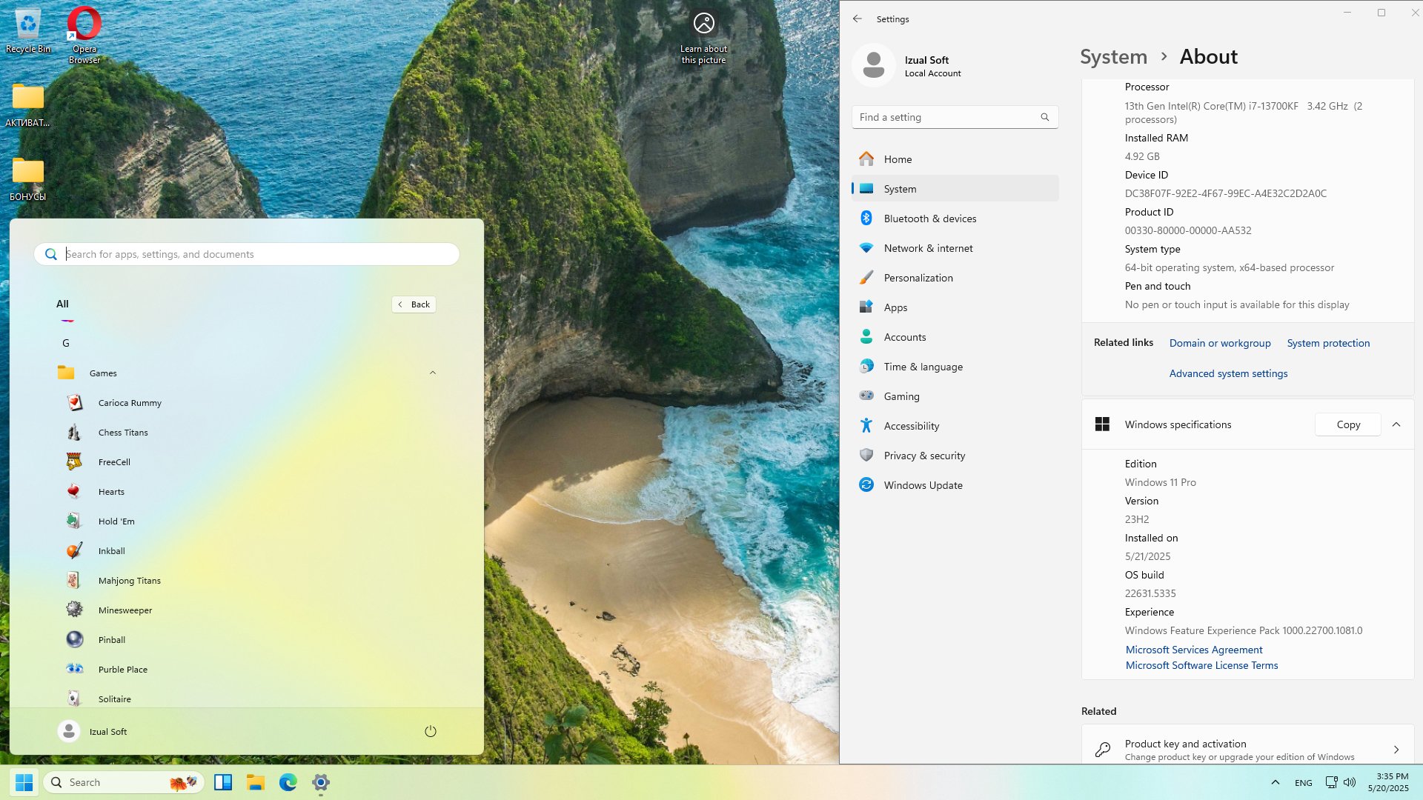
Task: Open the Opera Browser desktop shortcut
Action: tap(84, 35)
